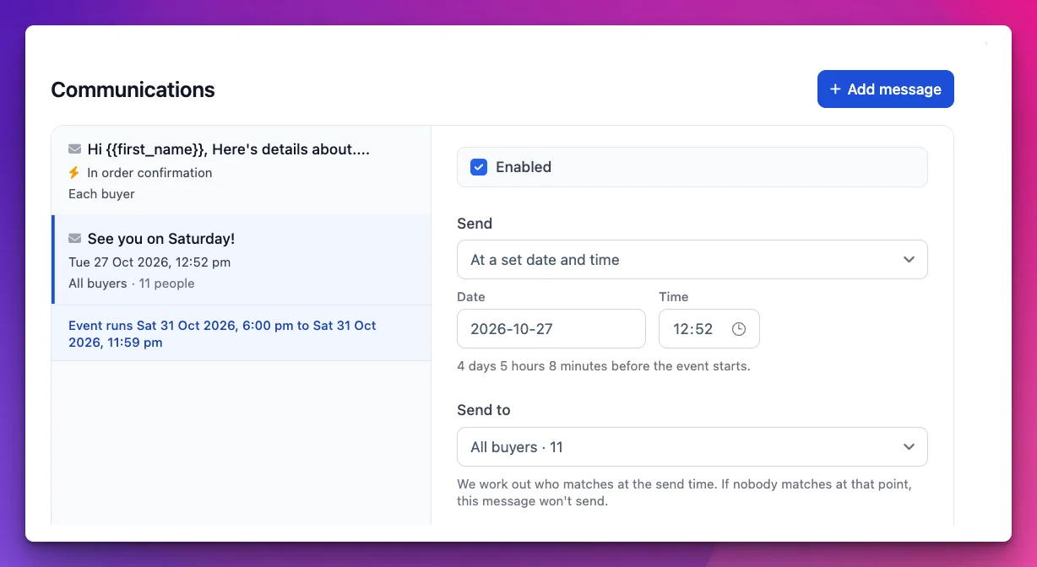Open the time picker clock icon
This screenshot has width=1037, height=567.
coord(739,329)
